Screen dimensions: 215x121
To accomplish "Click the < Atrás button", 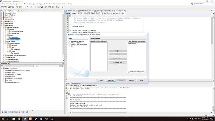I will [x=101, y=80].
